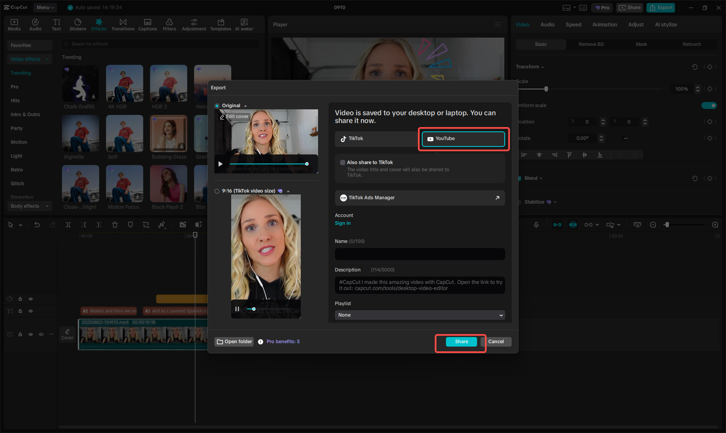Select the Captions tool
726x433 pixels.
[x=147, y=24]
